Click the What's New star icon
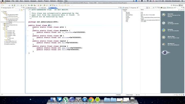The height and width of the screenshot is (104, 185). [x=164, y=37]
